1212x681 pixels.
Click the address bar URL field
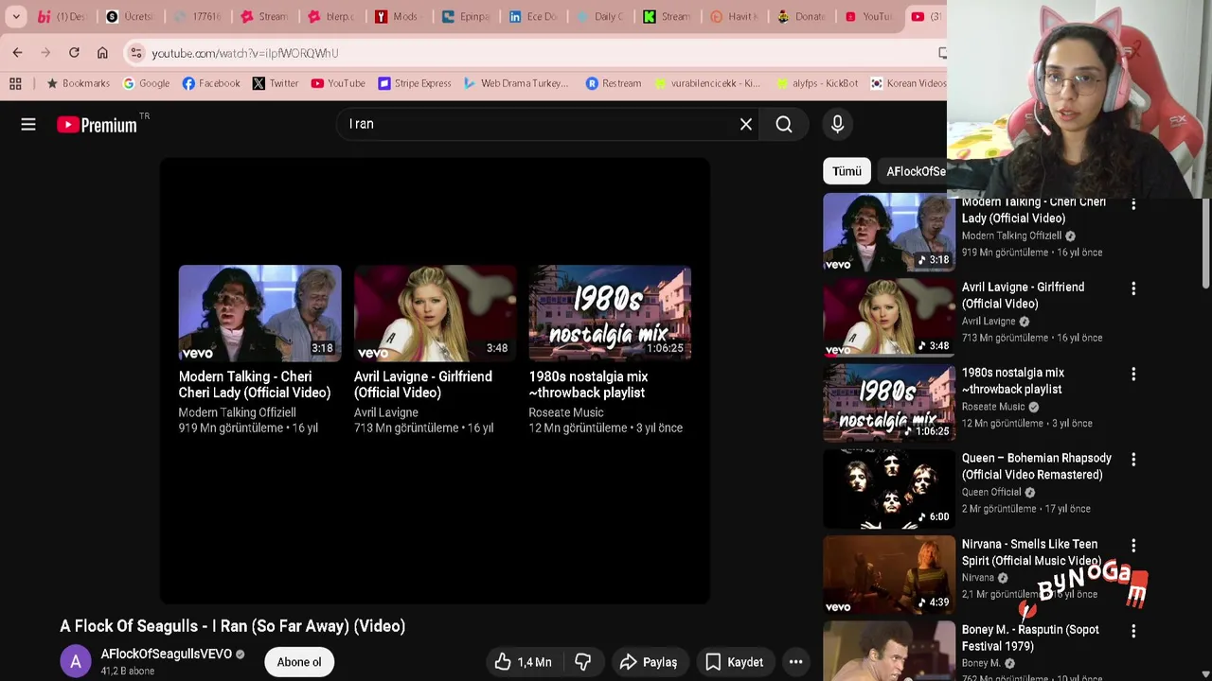coord(530,53)
